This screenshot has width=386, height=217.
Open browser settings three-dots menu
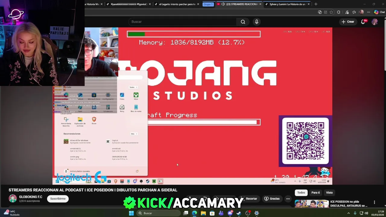369,12
